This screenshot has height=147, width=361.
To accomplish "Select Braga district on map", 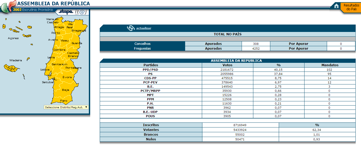I will [x=59, y=27].
